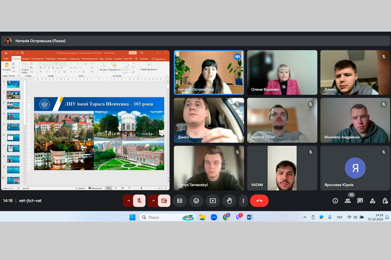Open the activities panel icon
391x260 pixels.
(x=372, y=201)
